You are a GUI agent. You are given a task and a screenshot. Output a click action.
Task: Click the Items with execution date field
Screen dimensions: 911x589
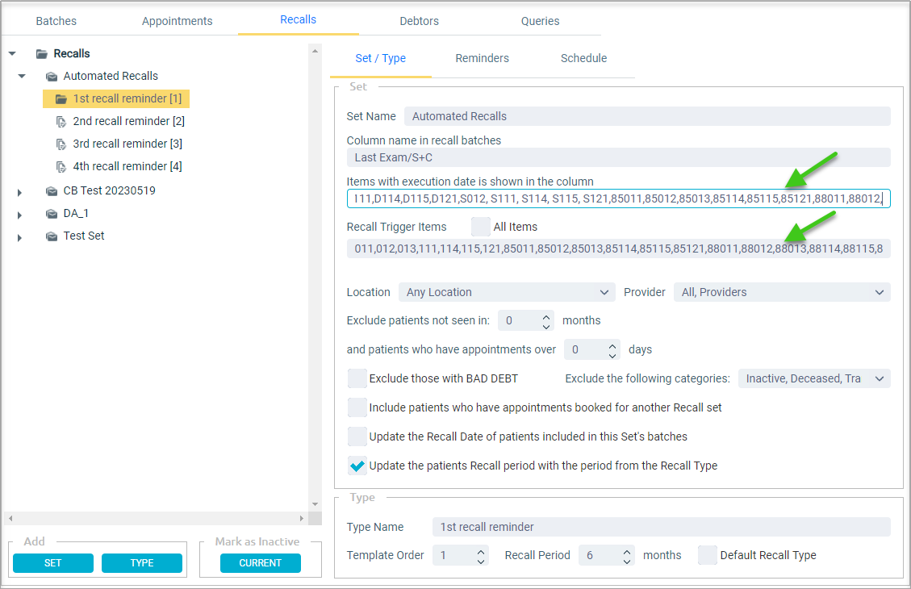coord(618,198)
